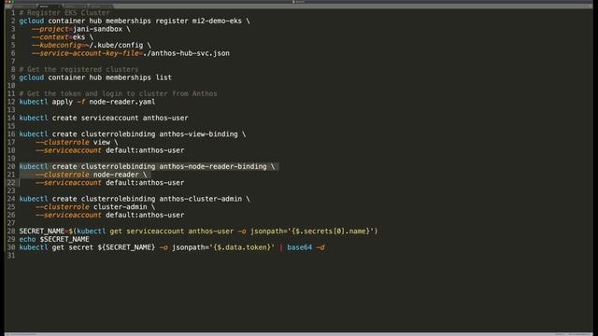This screenshot has width=598, height=336.
Task: Click the '--clusterrole node-reader' line
Action: [92, 175]
